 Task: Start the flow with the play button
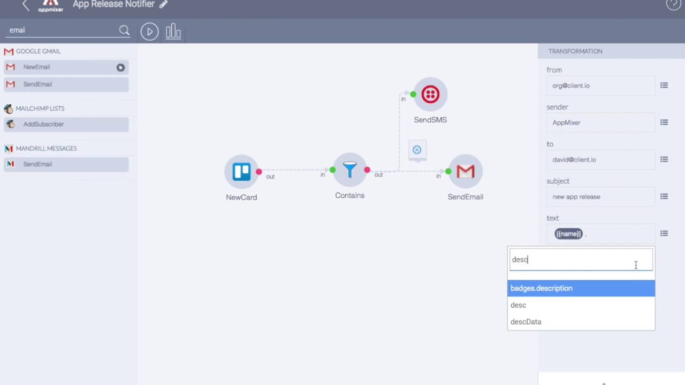pos(149,32)
